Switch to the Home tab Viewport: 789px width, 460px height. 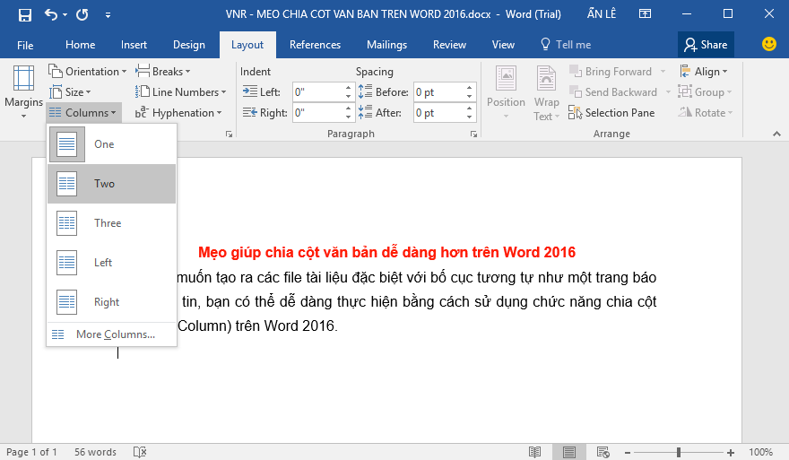point(80,45)
